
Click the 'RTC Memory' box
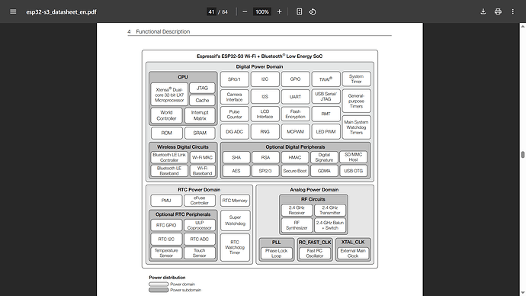[235, 201]
